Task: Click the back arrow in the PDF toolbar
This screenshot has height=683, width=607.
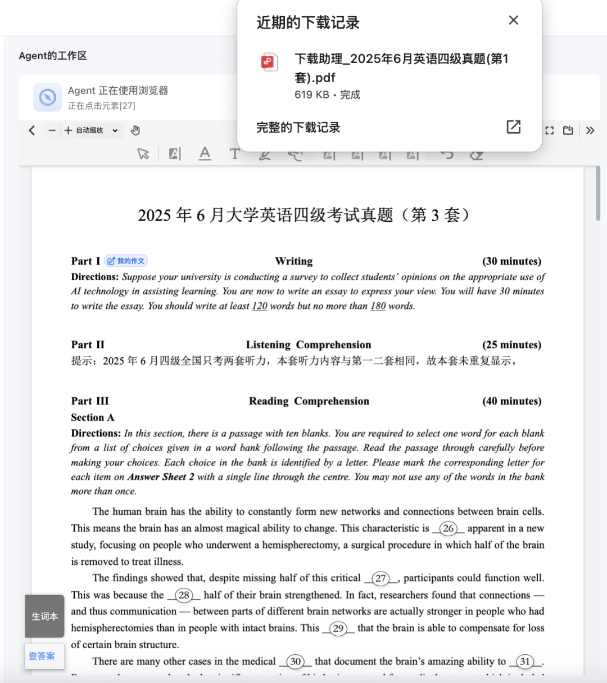Action: (32, 131)
